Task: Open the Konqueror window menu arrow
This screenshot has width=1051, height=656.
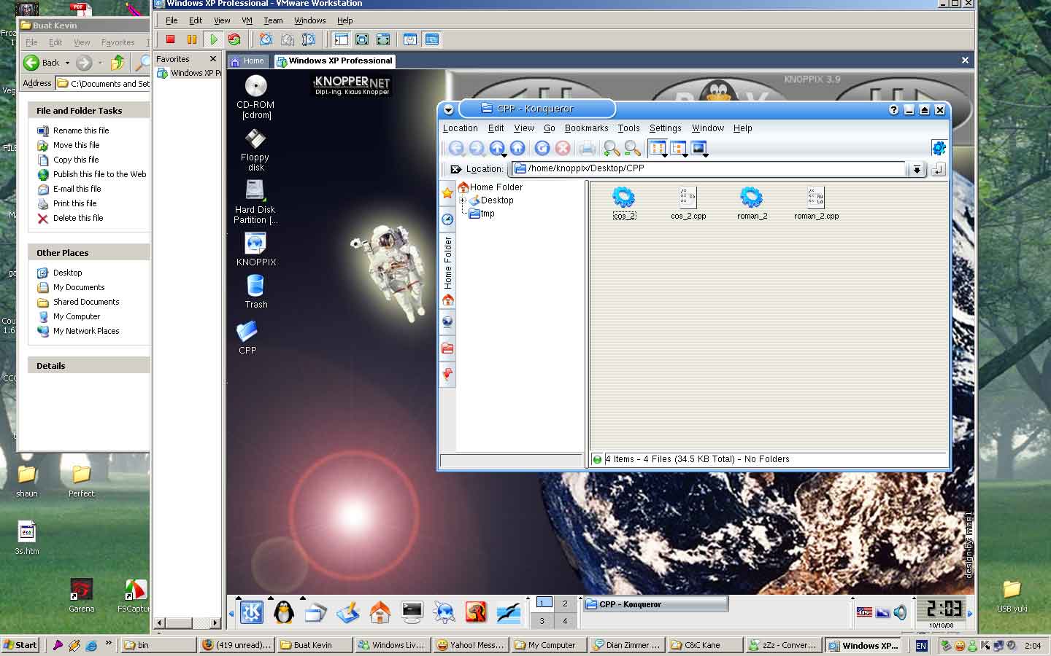Action: coord(449,110)
